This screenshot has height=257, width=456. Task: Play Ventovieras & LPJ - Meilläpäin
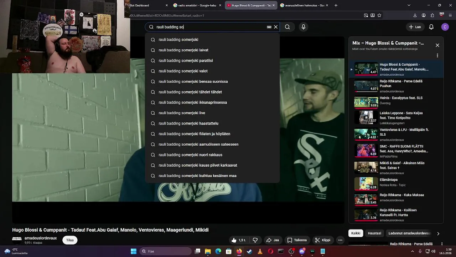coord(396,134)
